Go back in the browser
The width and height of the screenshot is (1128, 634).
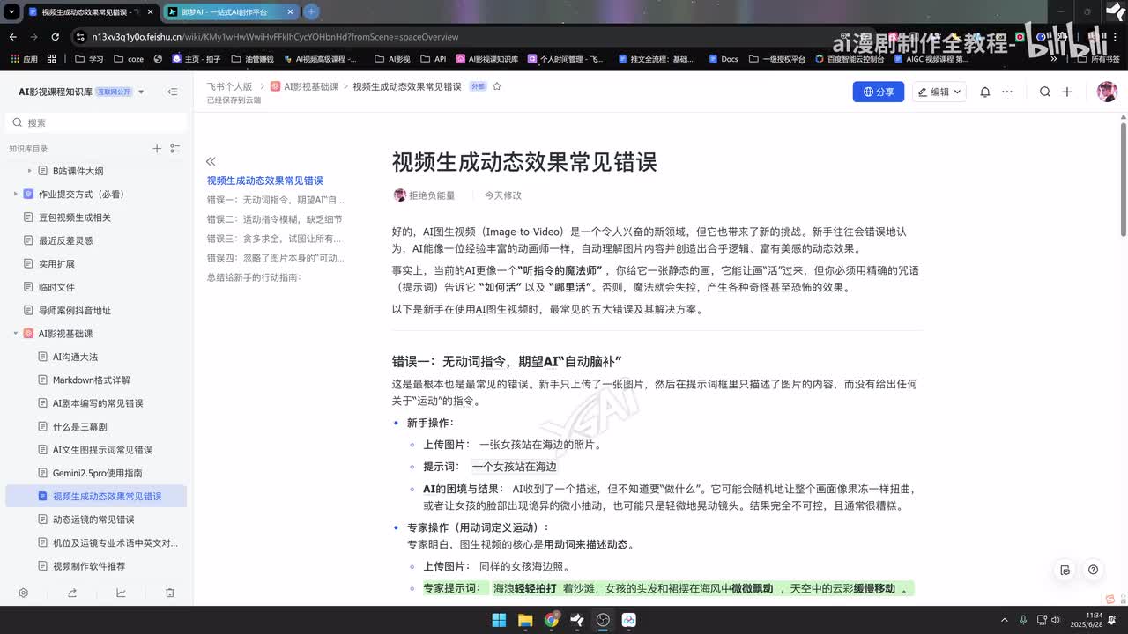tap(12, 37)
